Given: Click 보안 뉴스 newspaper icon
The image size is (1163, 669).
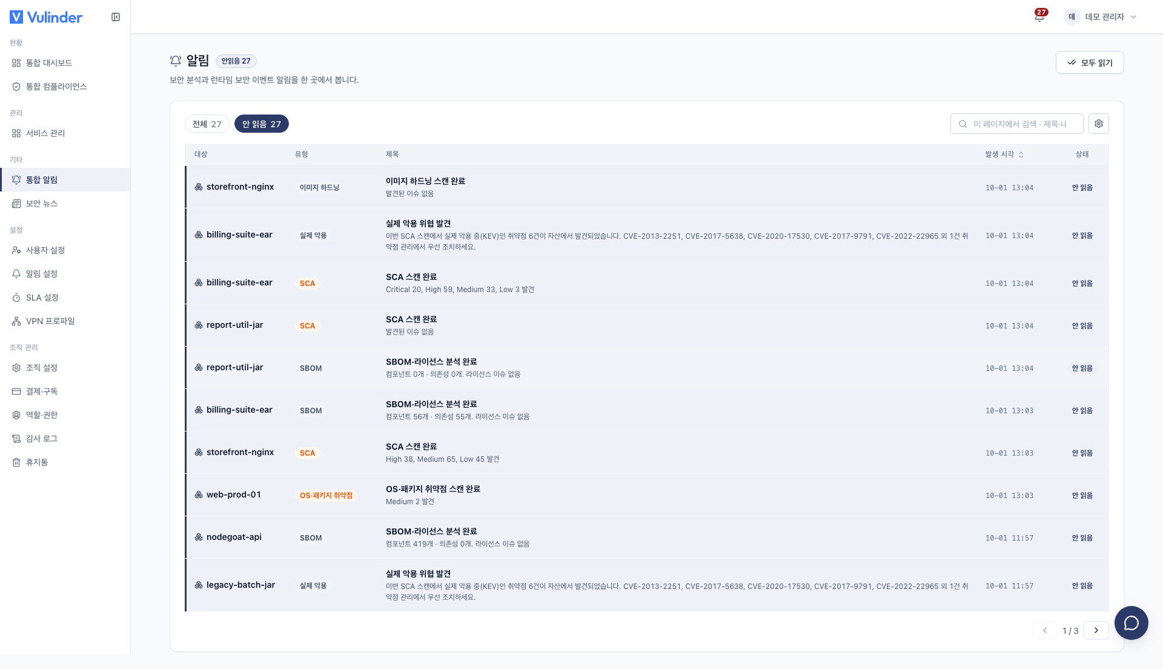Looking at the screenshot, I should click(16, 204).
